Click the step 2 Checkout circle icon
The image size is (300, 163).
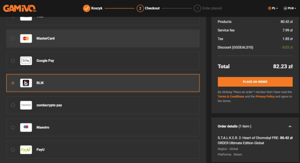[140, 8]
